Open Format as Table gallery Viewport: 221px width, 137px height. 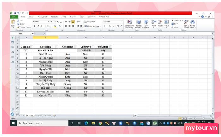point(139,24)
